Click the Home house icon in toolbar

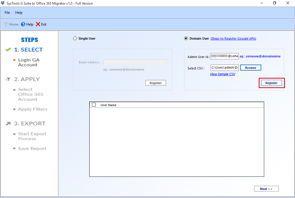[6, 24]
